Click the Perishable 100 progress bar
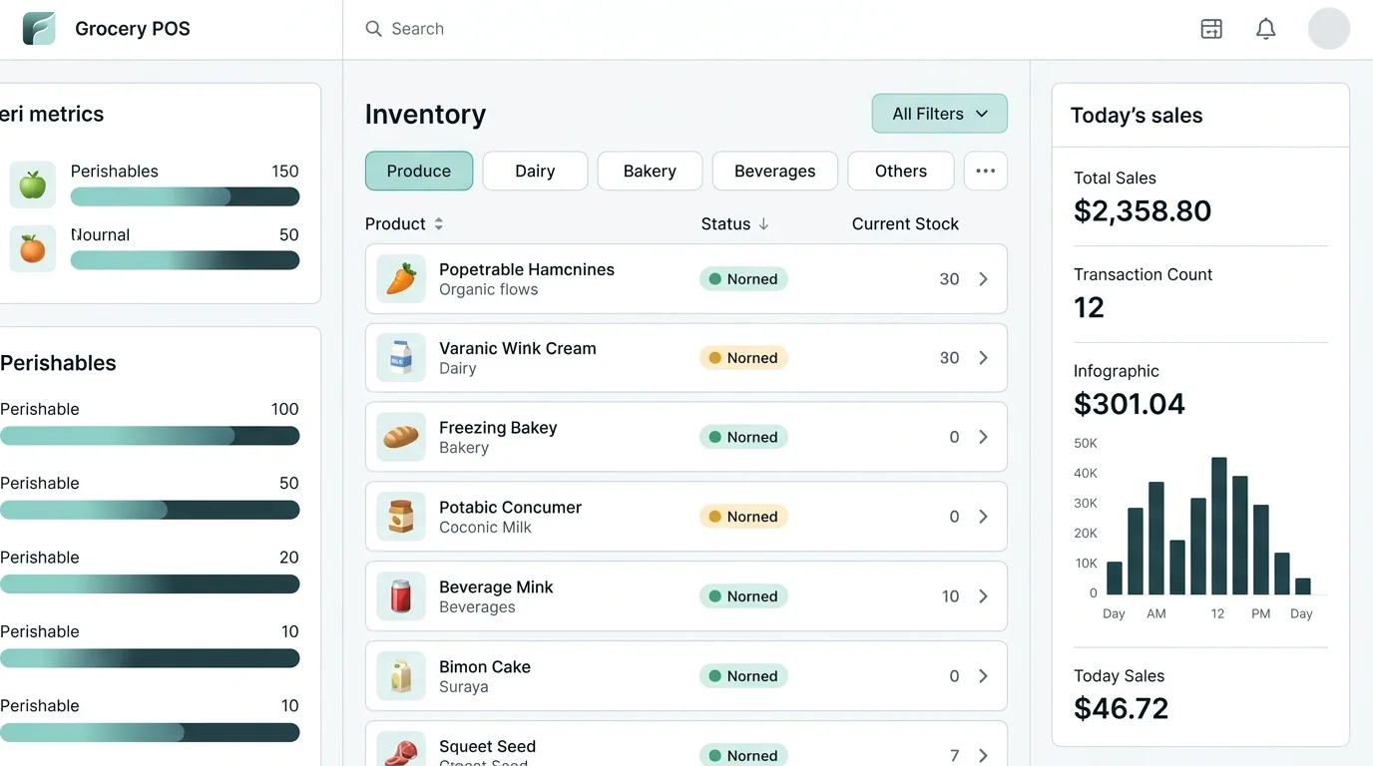The width and height of the screenshot is (1373, 766). coord(150,436)
